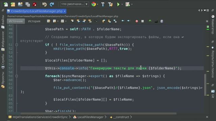Switch to the Источник view
This screenshot has width=216, height=121.
[16, 21]
